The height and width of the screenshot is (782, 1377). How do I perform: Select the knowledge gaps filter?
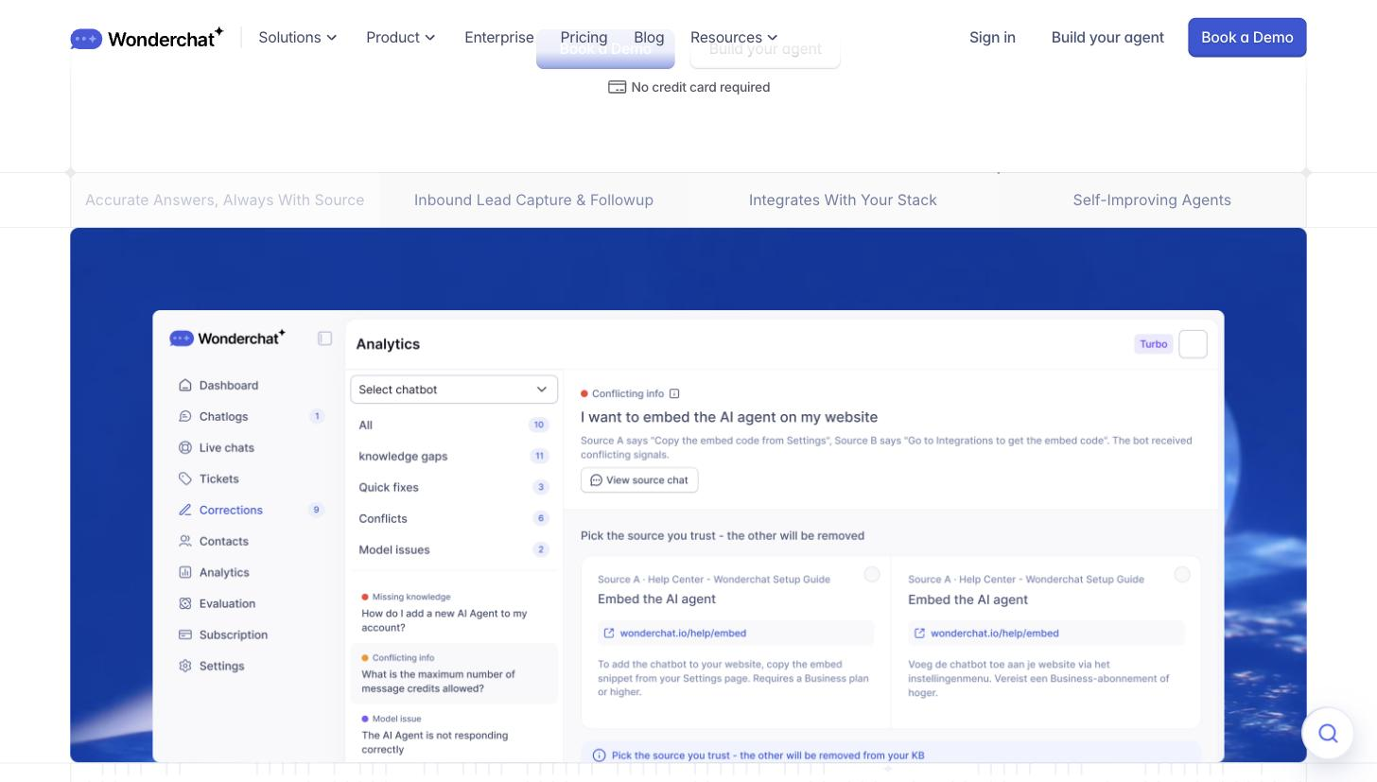[x=454, y=457]
